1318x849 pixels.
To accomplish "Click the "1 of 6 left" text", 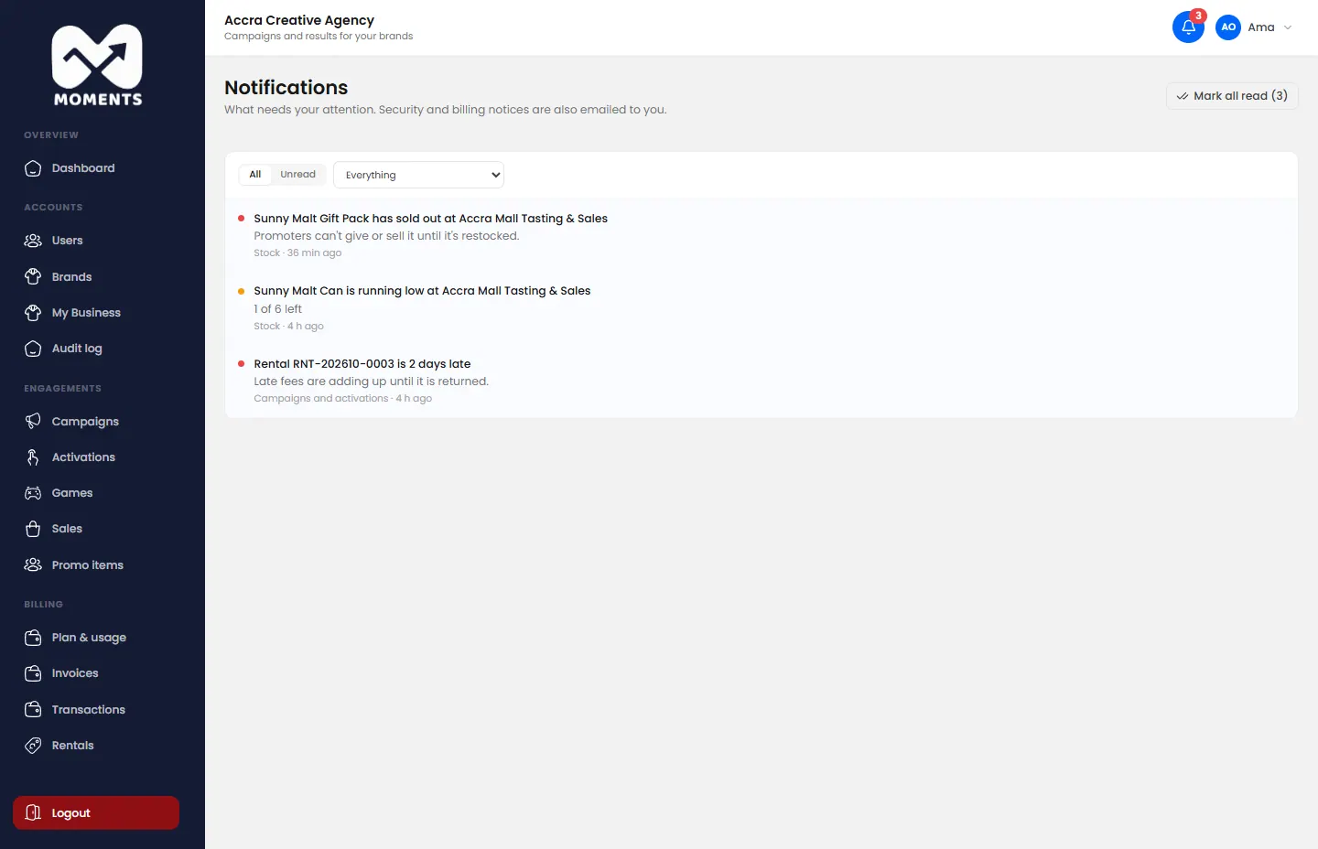I will coord(277,309).
